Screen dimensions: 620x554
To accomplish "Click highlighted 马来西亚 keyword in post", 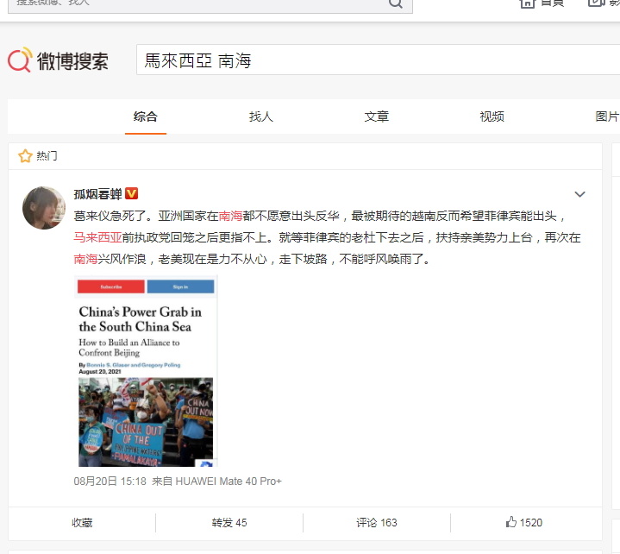I will (x=97, y=237).
